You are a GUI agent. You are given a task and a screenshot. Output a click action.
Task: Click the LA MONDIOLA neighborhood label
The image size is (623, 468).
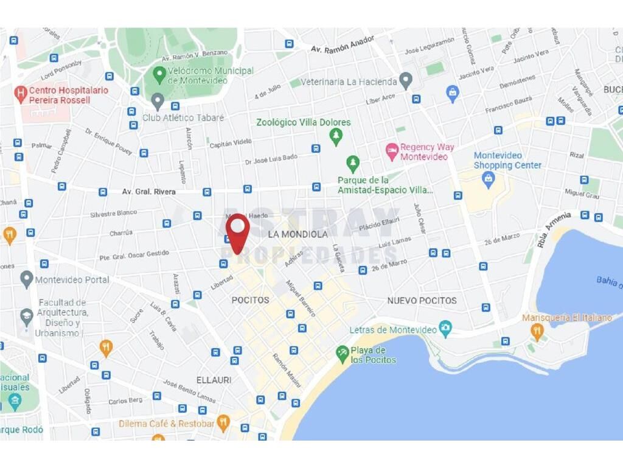(x=298, y=234)
